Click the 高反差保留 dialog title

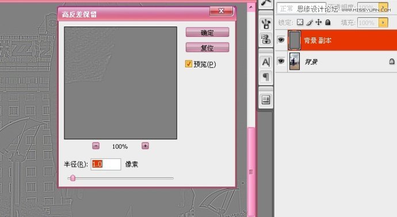tap(79, 14)
